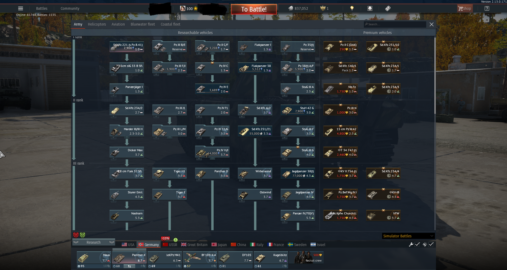
Task: Toggle the auto-refill ammo checkbox
Action: click(x=431, y=244)
